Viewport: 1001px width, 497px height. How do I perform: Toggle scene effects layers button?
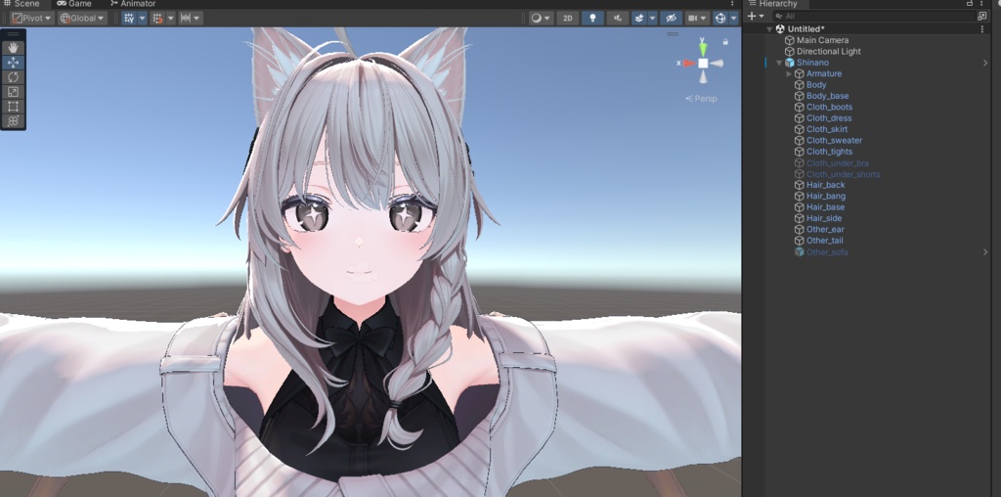click(639, 18)
